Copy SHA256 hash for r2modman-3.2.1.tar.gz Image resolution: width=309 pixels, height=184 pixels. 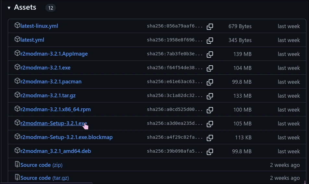210,96
